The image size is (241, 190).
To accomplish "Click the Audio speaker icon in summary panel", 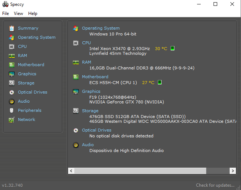I will (x=76, y=145).
